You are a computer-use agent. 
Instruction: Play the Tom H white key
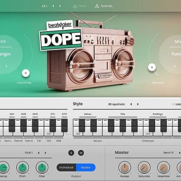tap(29, 133)
